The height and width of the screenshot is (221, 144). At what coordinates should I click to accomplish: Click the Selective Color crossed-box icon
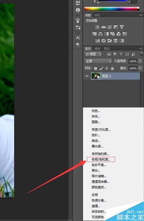click(x=116, y=41)
